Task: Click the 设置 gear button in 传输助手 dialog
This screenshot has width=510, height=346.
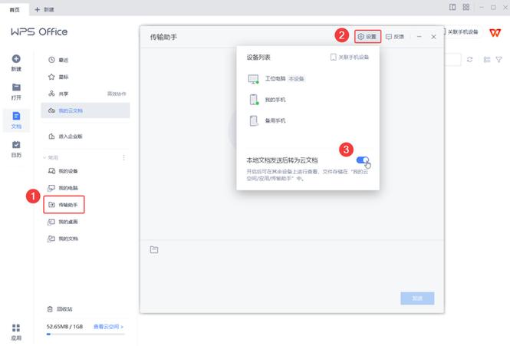Action: pos(367,37)
